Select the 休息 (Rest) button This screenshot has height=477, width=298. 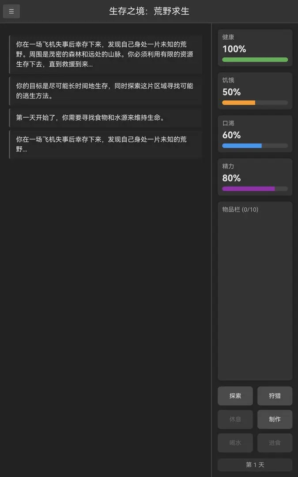click(x=235, y=419)
